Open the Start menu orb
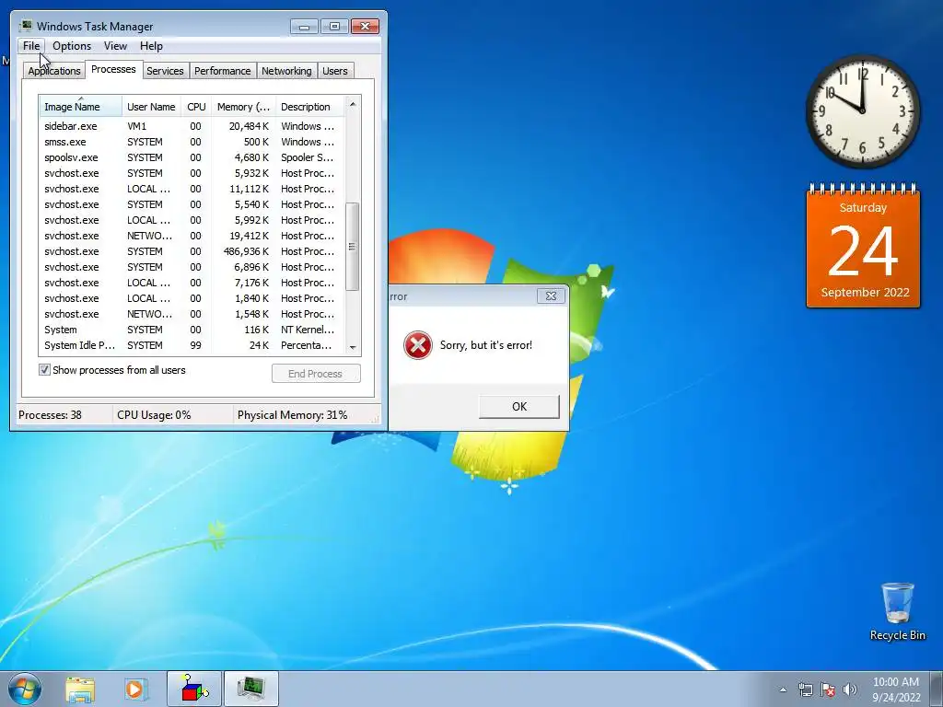Image resolution: width=943 pixels, height=707 pixels. [x=25, y=689]
